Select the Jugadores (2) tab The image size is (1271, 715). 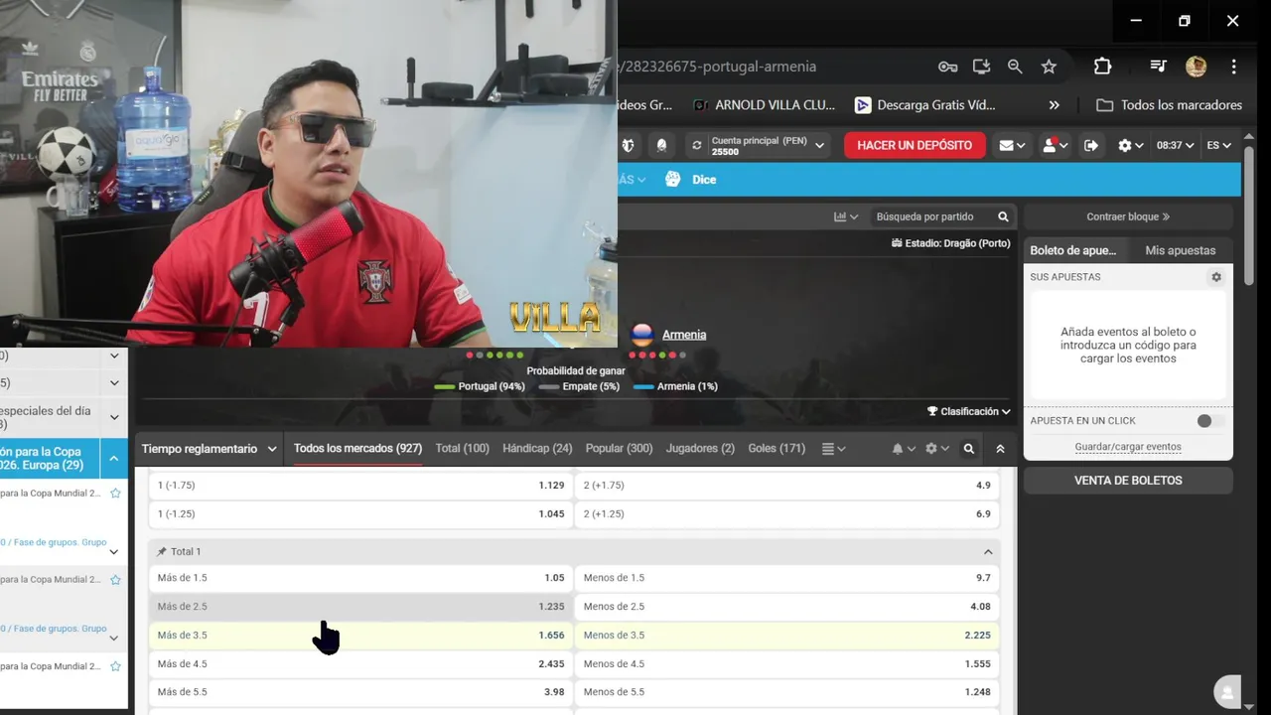700,449
